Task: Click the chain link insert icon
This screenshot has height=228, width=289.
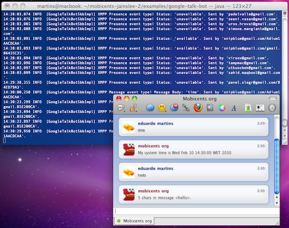Action: point(186,107)
